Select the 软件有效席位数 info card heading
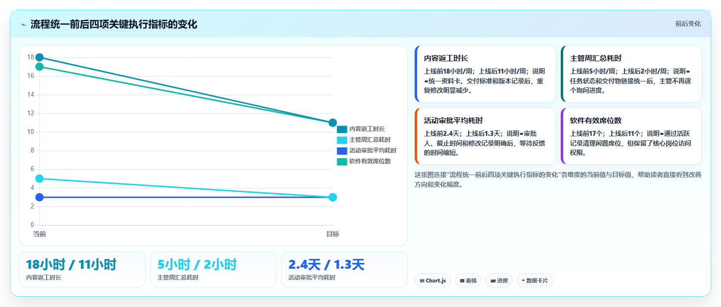Image resolution: width=721 pixels, height=307 pixels. click(596, 120)
